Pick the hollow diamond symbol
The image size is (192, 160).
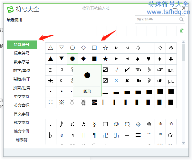click(x=83, y=48)
